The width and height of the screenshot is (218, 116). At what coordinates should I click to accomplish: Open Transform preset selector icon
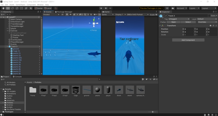213,26
